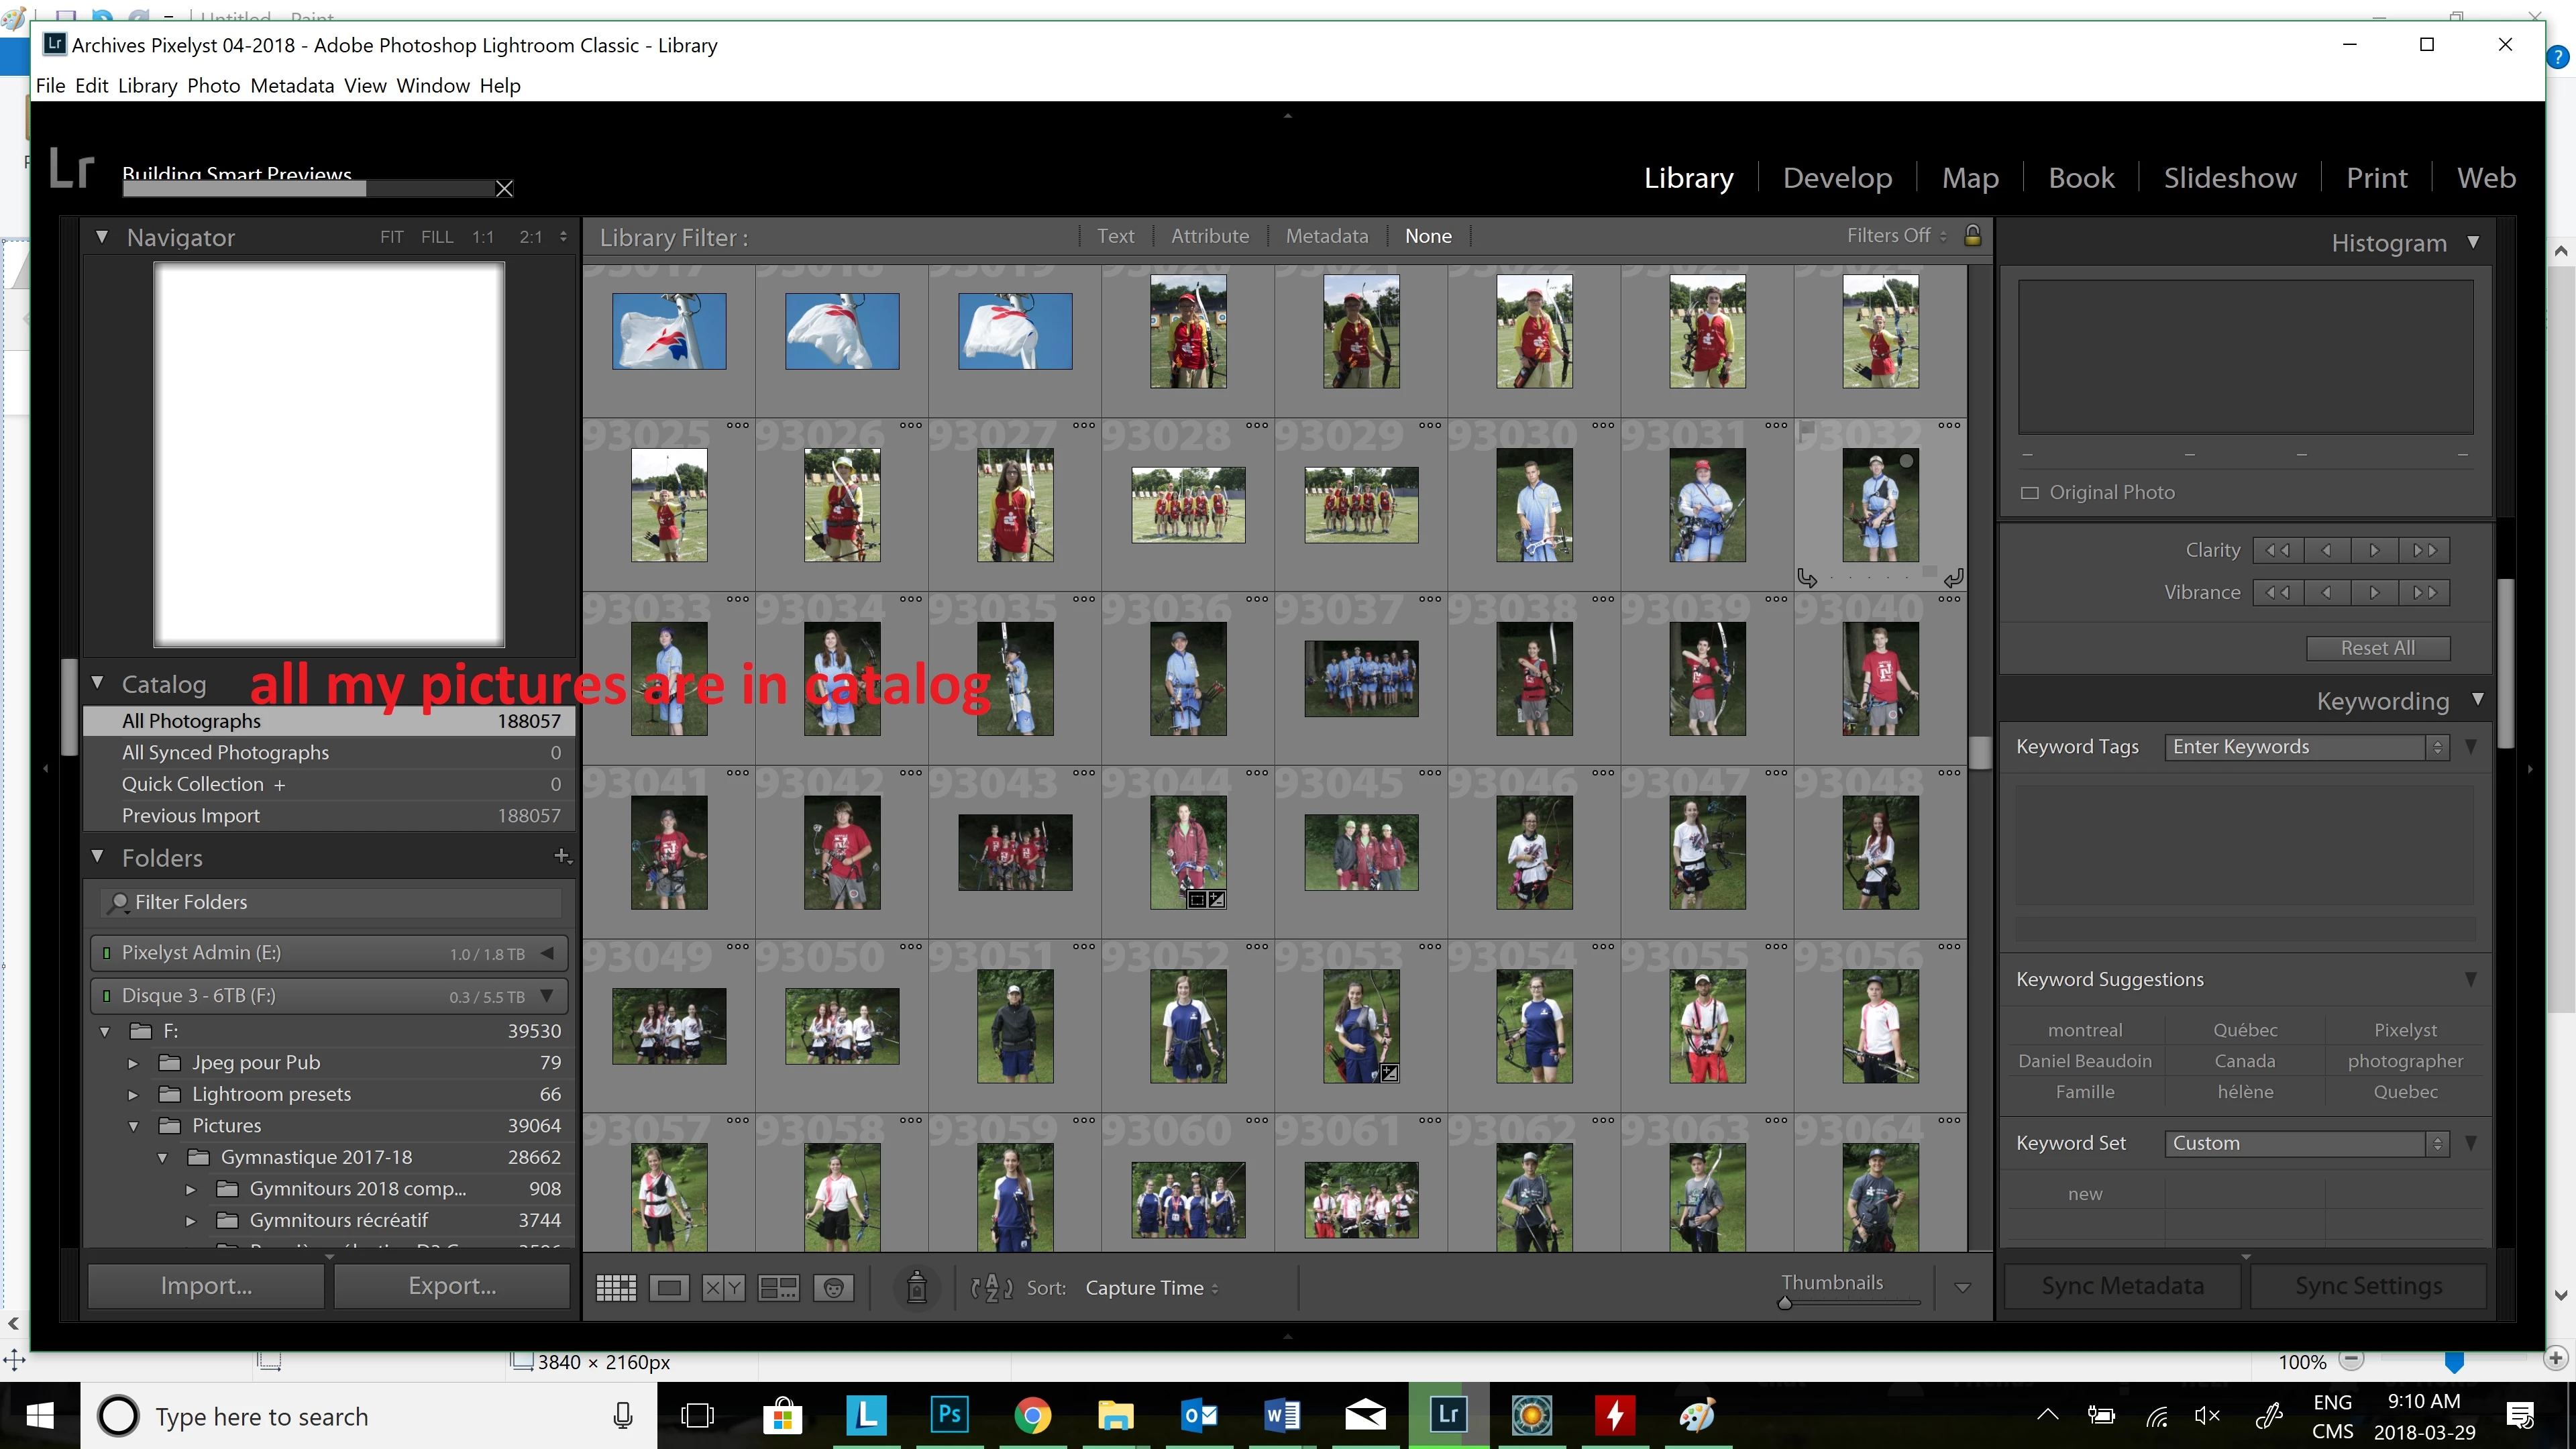Enable the Original Photo checkbox

2029,493
